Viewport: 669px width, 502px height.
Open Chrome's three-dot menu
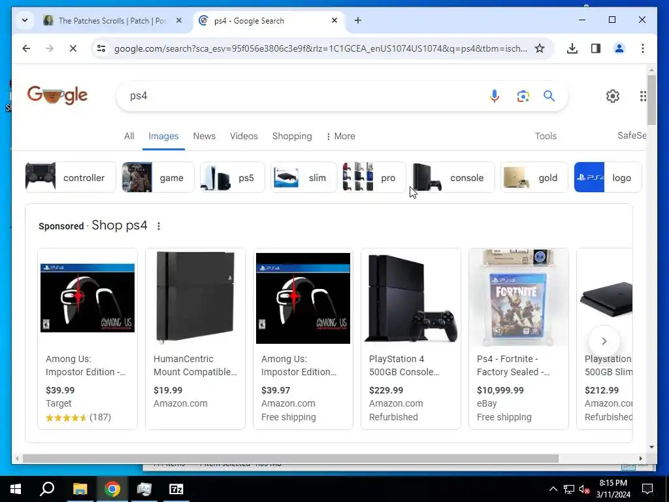point(643,48)
